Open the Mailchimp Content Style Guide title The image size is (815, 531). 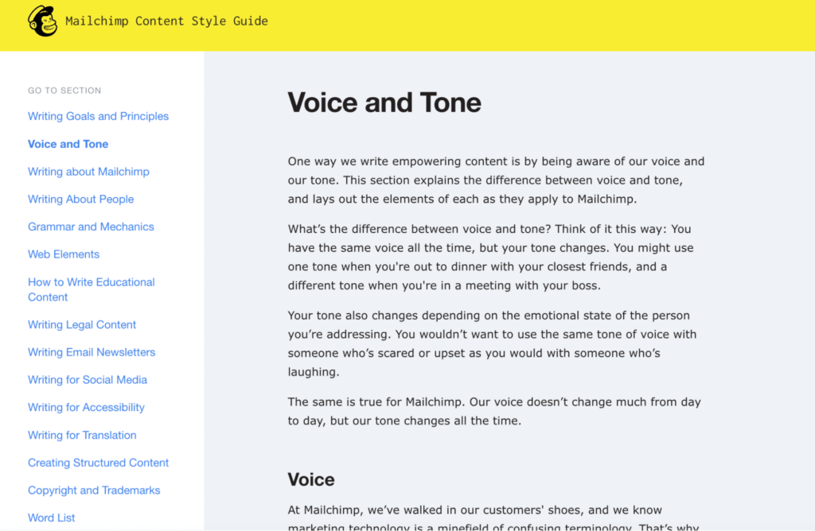[x=166, y=21]
